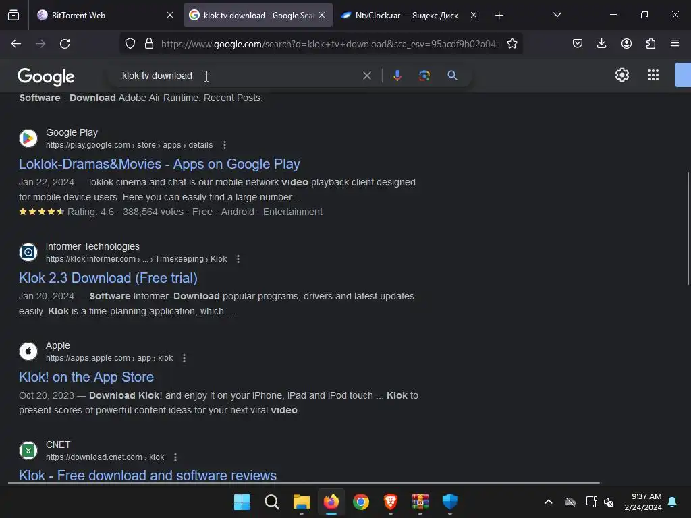Reload the current page
The width and height of the screenshot is (691, 518).
65,44
